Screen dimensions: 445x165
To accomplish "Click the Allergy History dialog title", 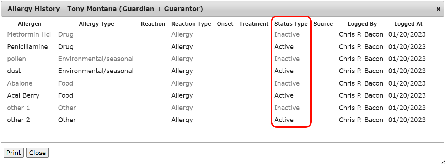I will coord(105,9).
